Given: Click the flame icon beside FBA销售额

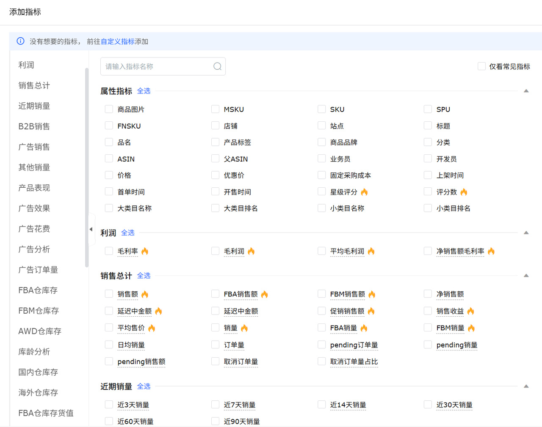Looking at the screenshot, I should point(264,294).
